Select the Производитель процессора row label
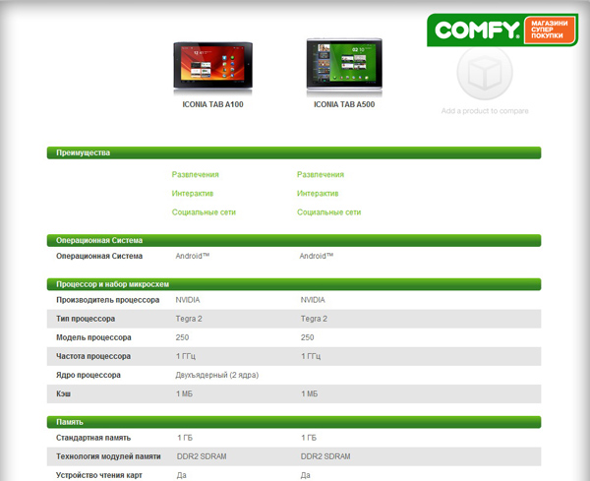The width and height of the screenshot is (590, 481). (x=108, y=300)
